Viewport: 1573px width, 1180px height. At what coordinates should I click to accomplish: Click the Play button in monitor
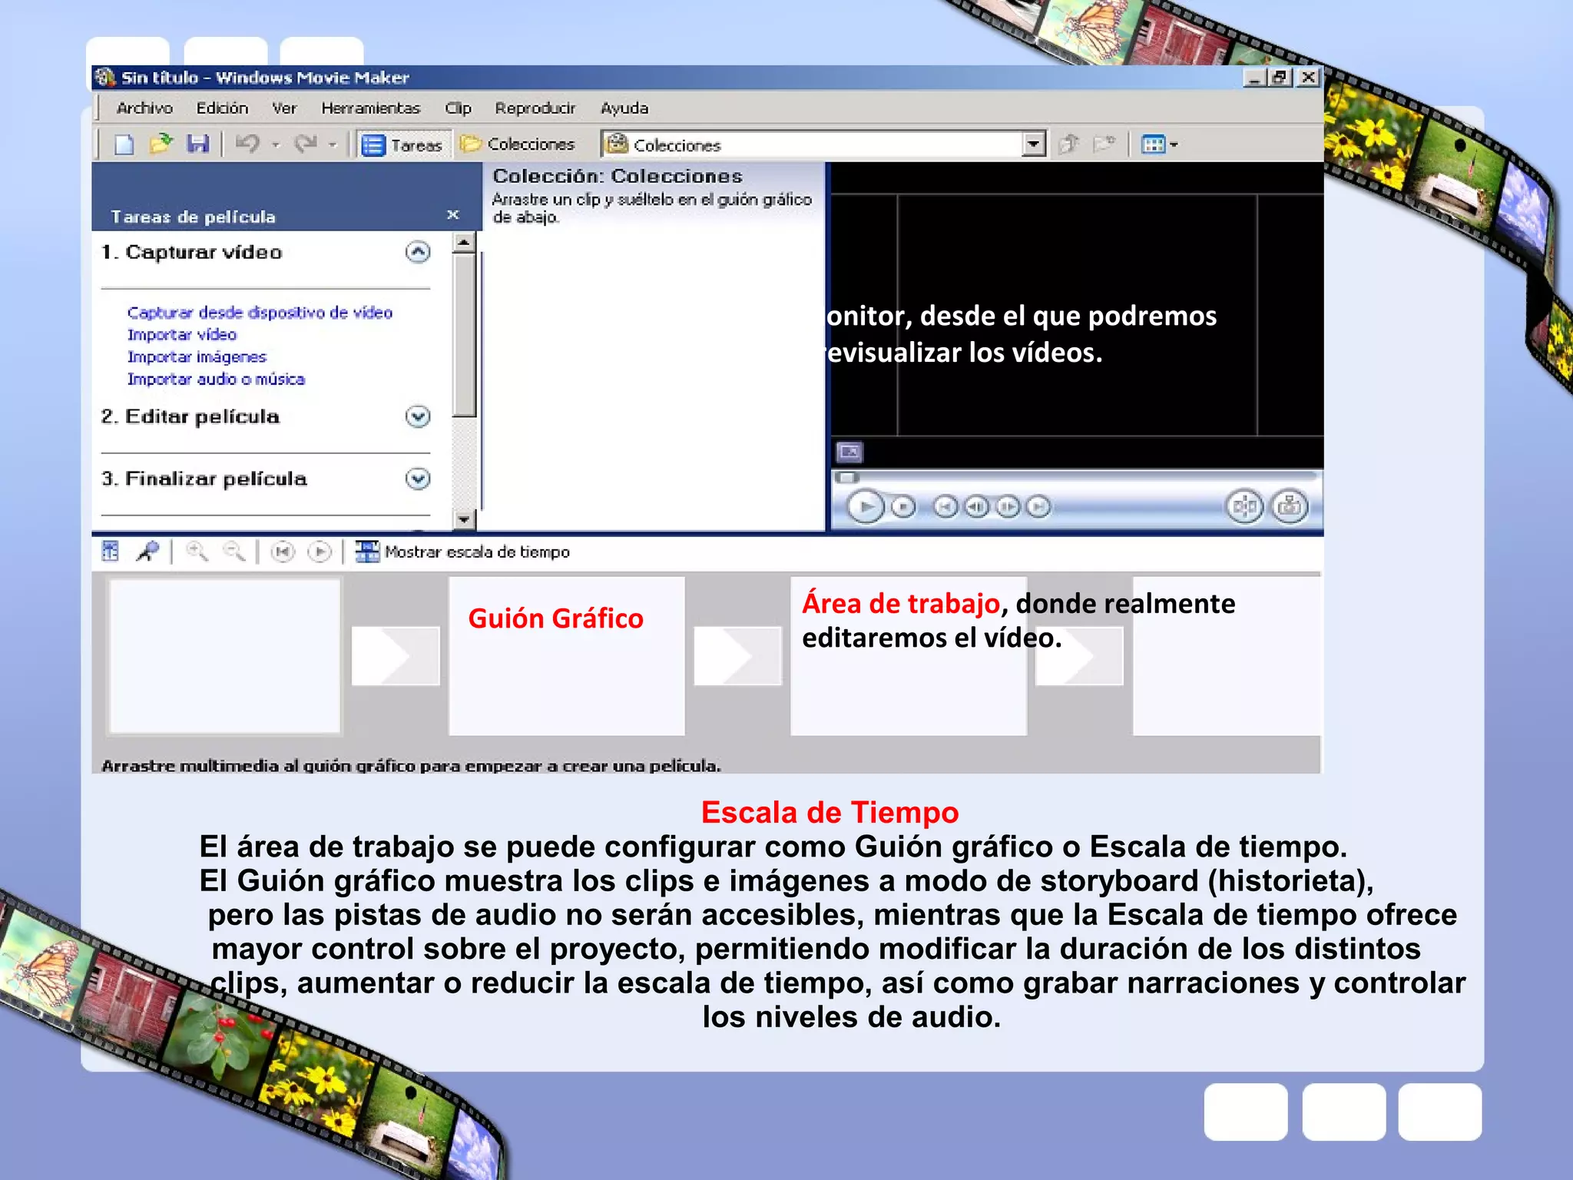click(866, 507)
